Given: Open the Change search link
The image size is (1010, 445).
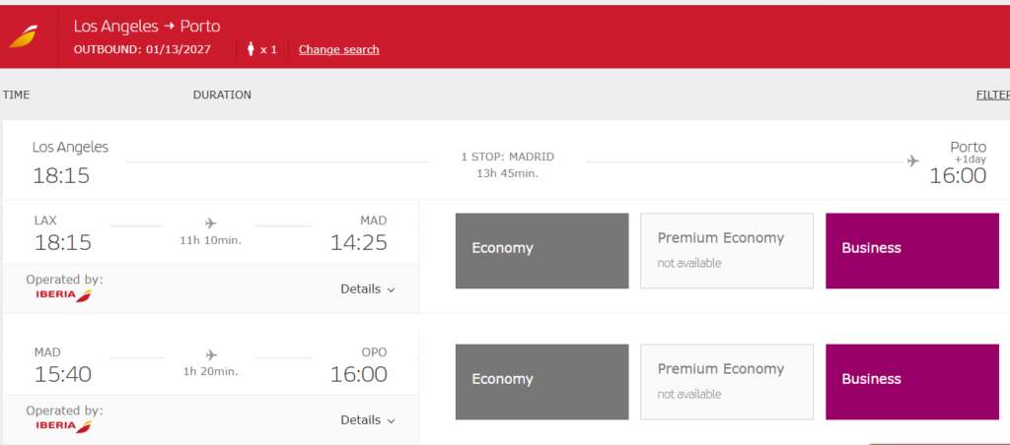Looking at the screenshot, I should pos(339,49).
